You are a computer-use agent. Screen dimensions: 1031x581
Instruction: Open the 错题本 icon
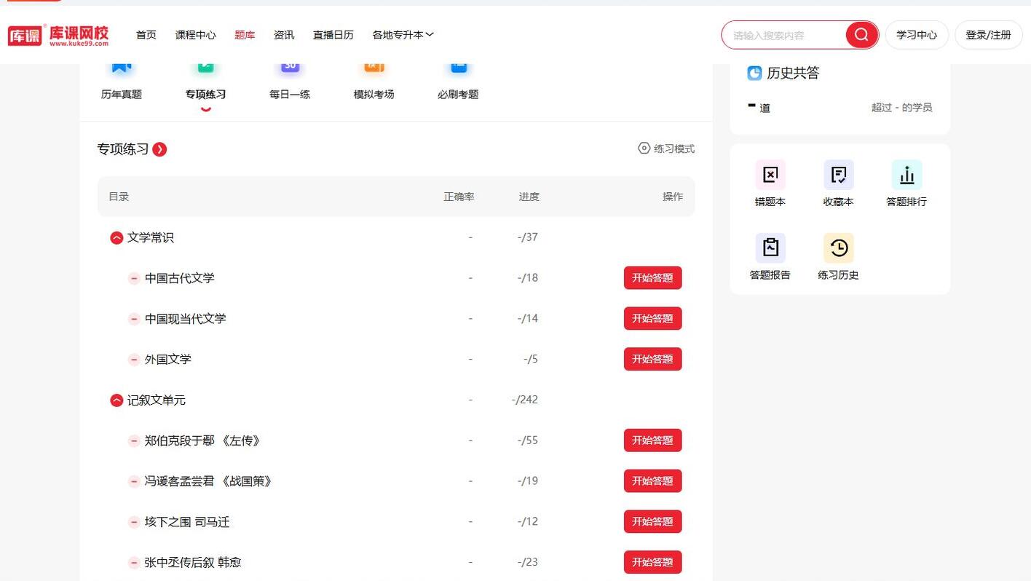tap(770, 175)
